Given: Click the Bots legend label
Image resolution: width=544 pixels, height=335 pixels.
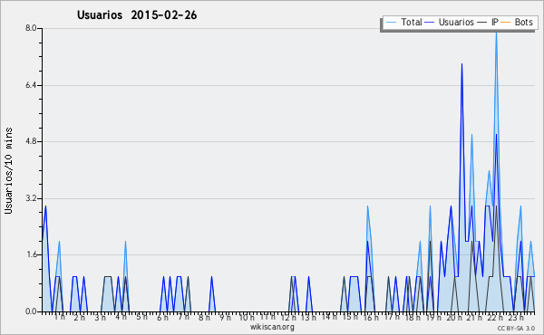Looking at the screenshot, I should click(523, 22).
